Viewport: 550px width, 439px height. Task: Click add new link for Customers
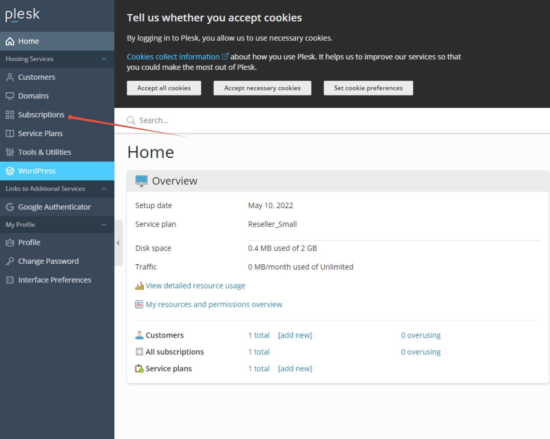click(295, 335)
